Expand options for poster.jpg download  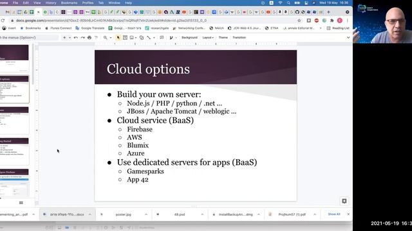[x=146, y=214]
